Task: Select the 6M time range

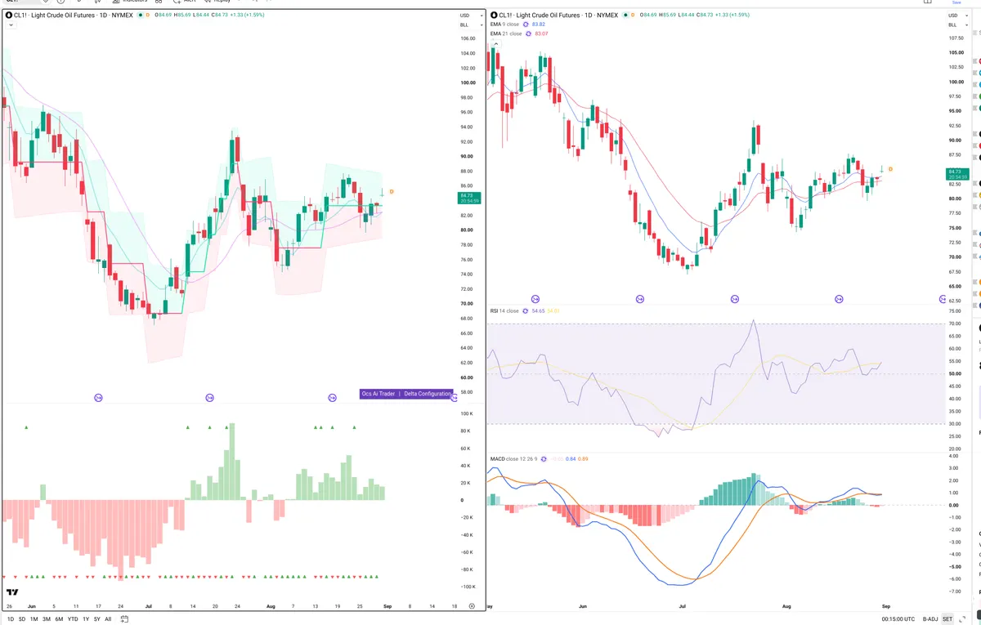Action: [x=59, y=618]
